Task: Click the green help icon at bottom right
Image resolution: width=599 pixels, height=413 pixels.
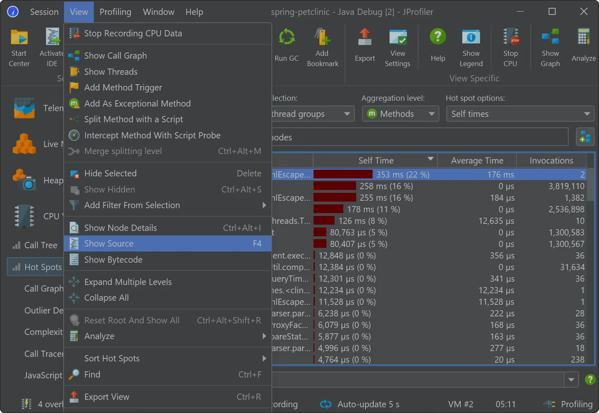Action: click(x=590, y=379)
